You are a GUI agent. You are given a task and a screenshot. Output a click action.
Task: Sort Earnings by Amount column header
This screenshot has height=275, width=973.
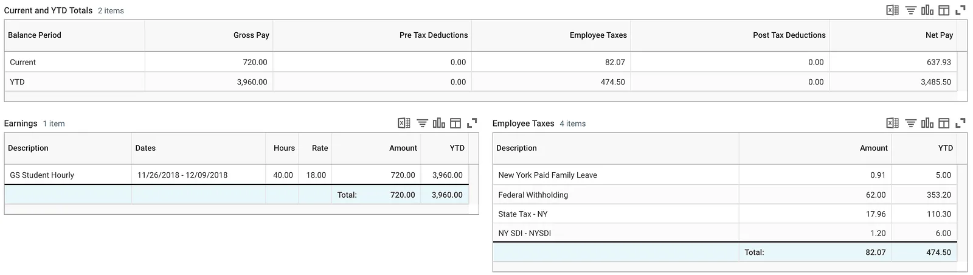[376, 148]
